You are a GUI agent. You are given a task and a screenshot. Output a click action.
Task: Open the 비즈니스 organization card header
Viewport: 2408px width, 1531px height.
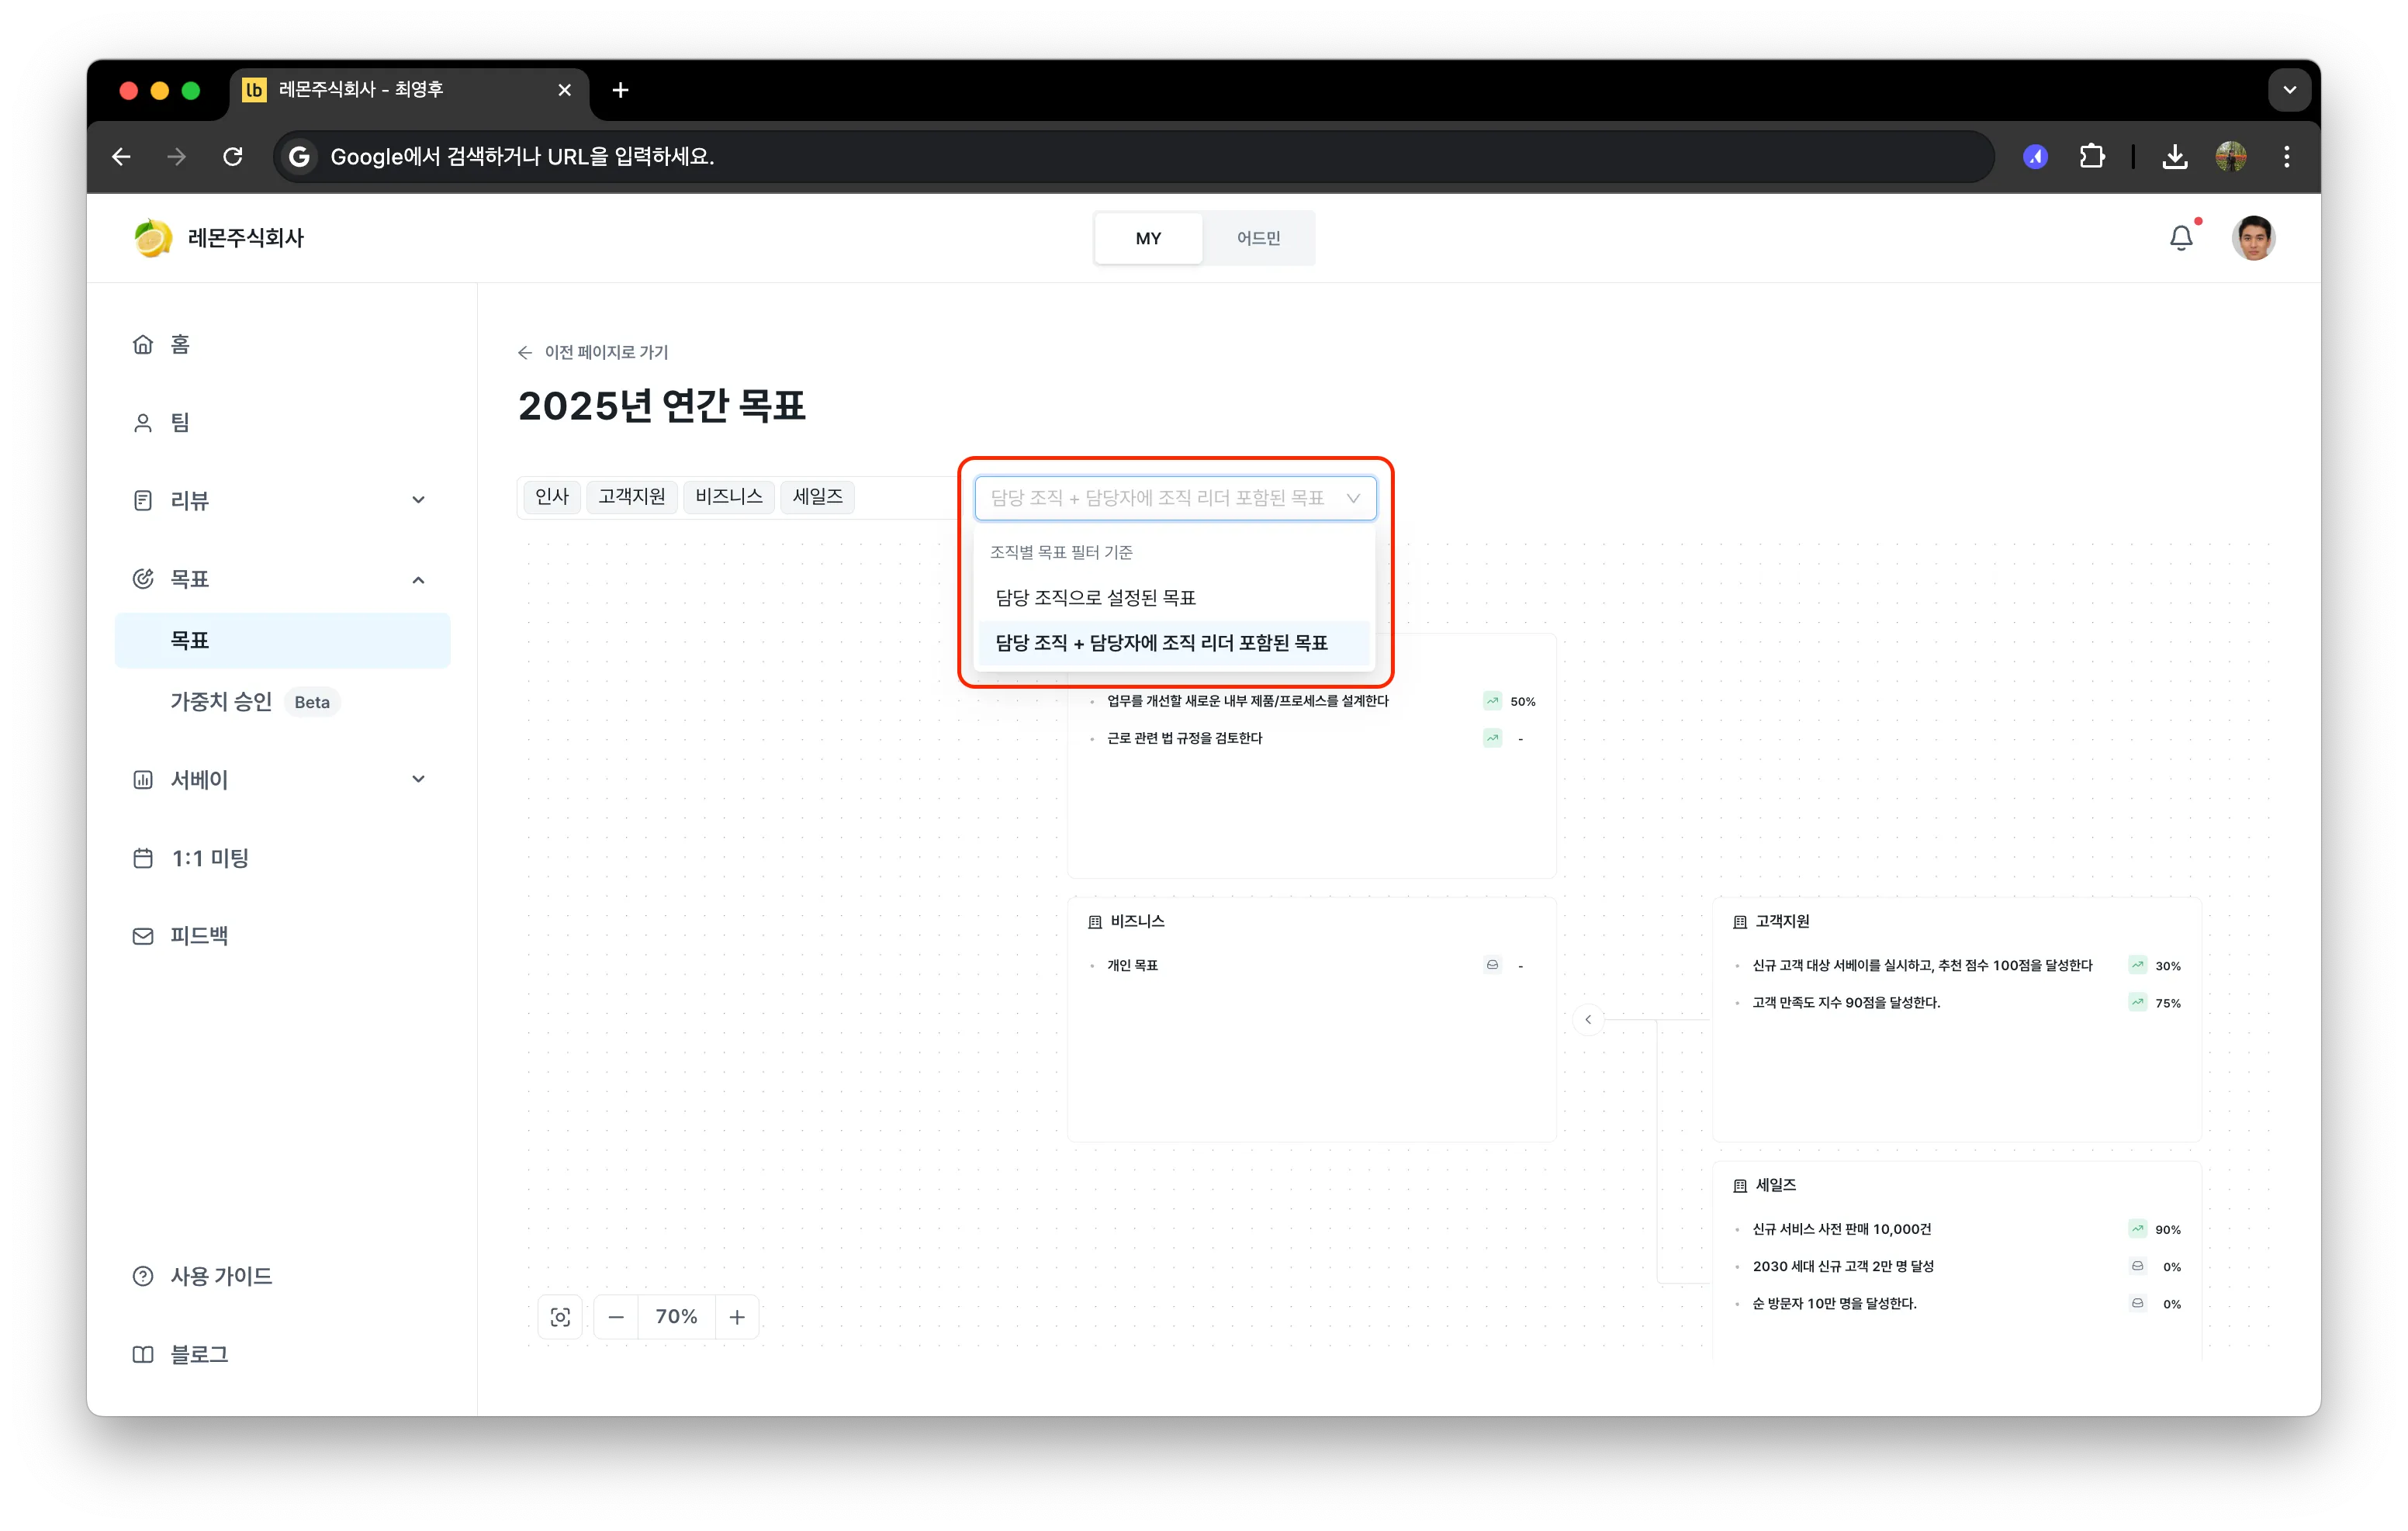tap(1127, 922)
